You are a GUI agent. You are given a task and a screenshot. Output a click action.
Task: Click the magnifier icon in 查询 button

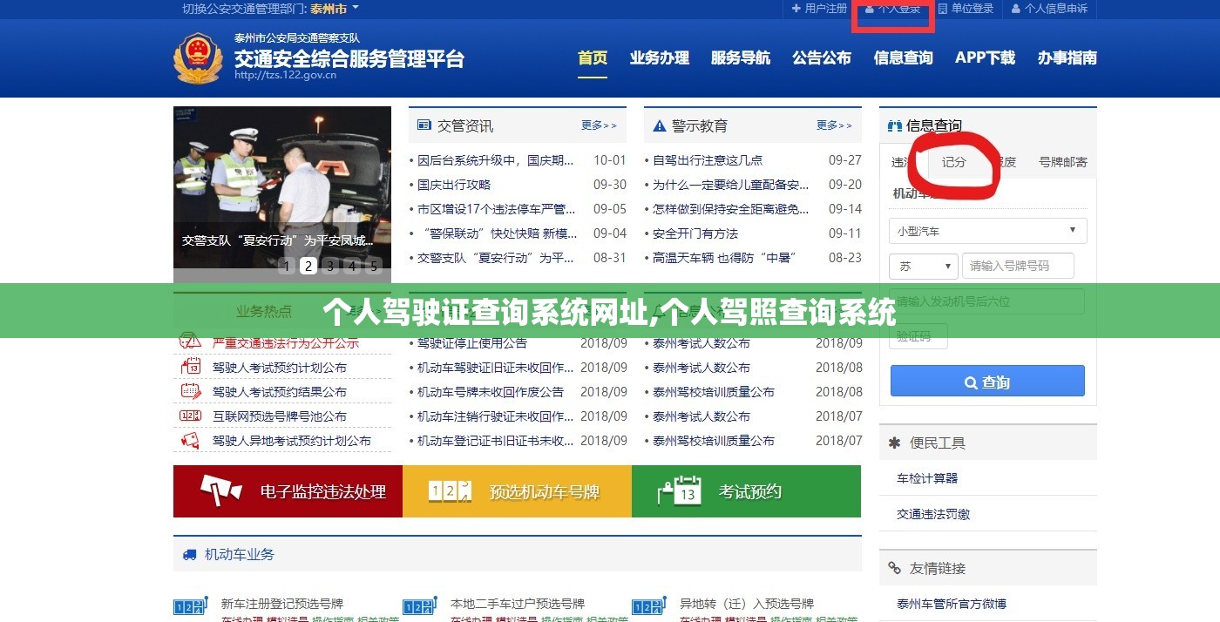tap(971, 382)
